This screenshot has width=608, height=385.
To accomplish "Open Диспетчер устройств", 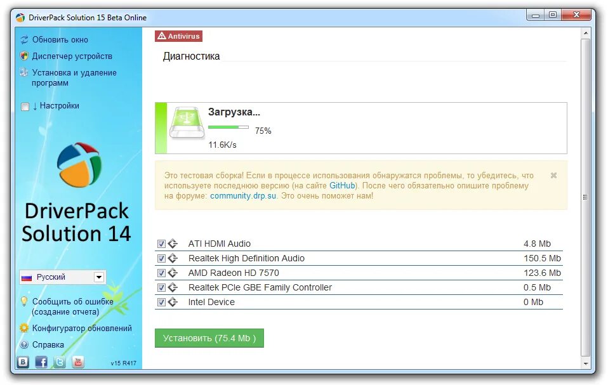I will click(72, 56).
